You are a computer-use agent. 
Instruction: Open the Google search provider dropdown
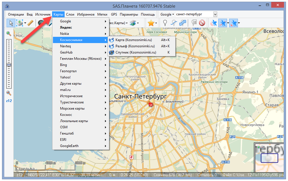point(167,14)
